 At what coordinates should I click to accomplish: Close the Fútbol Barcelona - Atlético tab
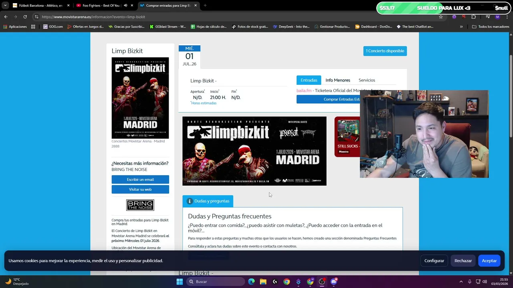[x=68, y=6]
